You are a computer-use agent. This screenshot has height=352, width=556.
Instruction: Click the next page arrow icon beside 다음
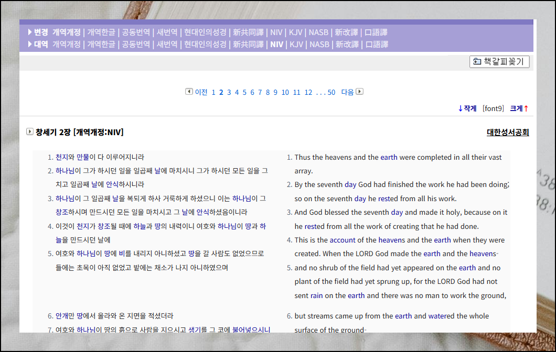point(359,91)
